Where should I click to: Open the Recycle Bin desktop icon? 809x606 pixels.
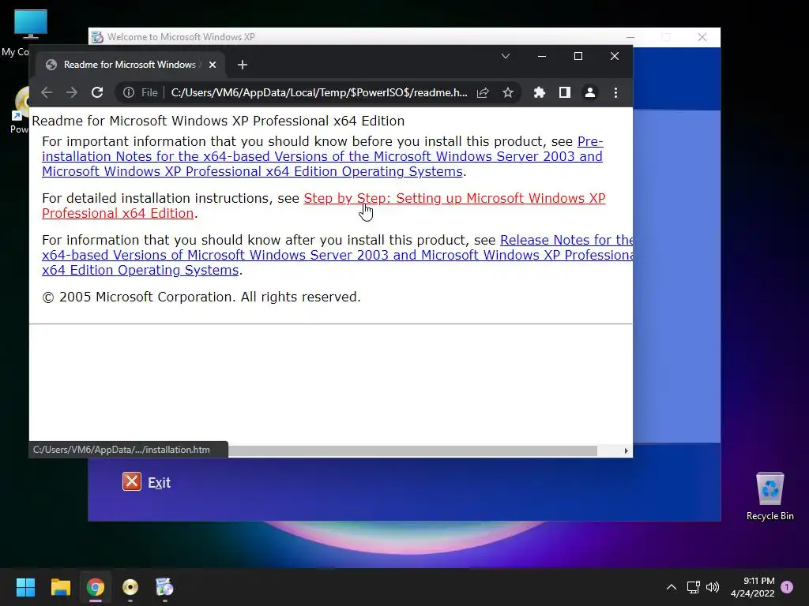point(769,496)
